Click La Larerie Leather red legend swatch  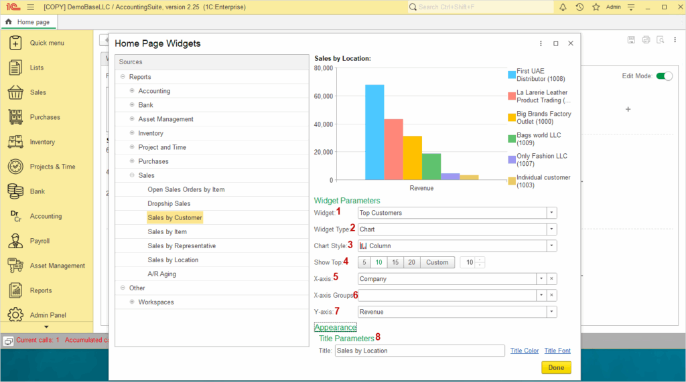(x=511, y=96)
